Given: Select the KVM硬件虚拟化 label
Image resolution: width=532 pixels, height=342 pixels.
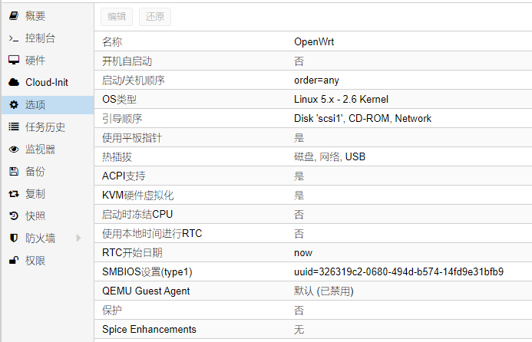Looking at the screenshot, I should (x=137, y=196).
